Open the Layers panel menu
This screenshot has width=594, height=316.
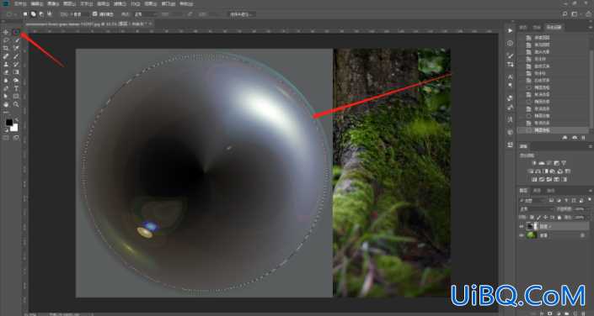[591, 191]
